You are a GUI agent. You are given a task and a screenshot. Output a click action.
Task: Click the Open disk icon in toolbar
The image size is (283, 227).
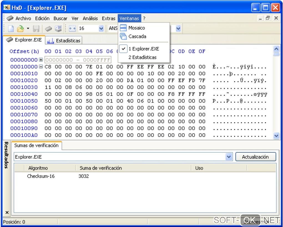point(58,29)
